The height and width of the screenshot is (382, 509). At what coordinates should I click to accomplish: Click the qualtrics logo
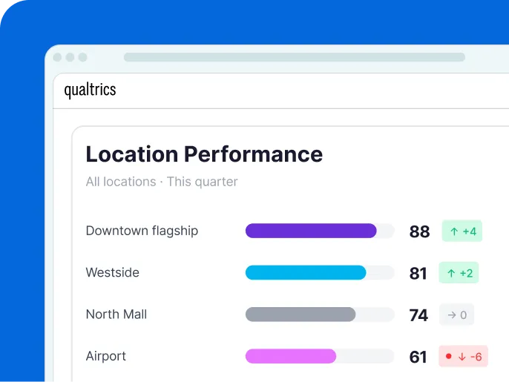(x=90, y=90)
